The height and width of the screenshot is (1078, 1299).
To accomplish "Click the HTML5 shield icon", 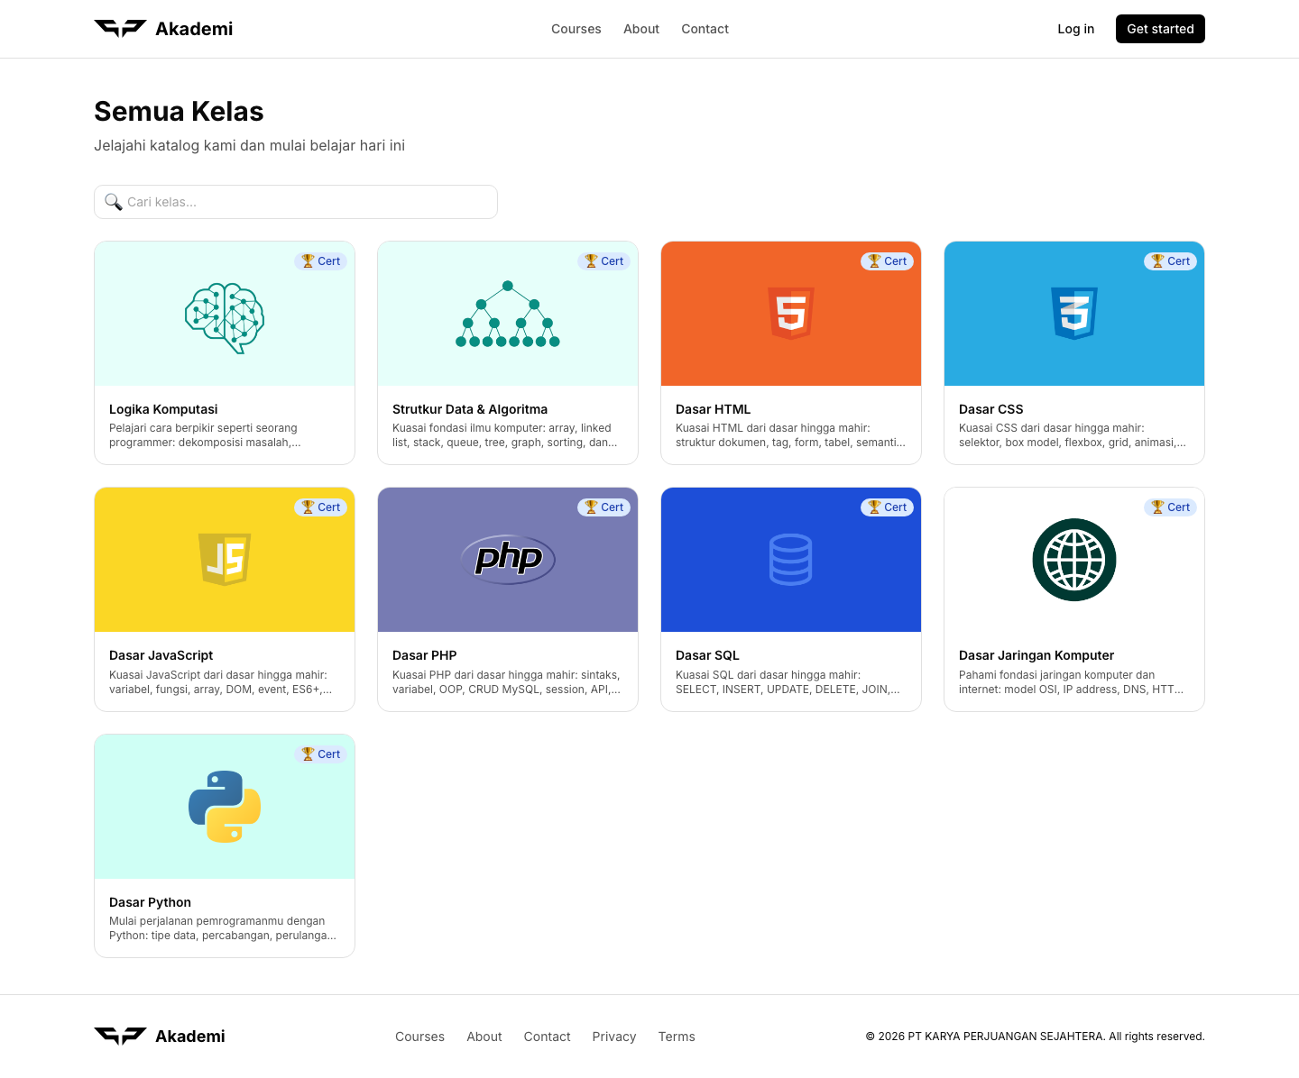I will (791, 314).
